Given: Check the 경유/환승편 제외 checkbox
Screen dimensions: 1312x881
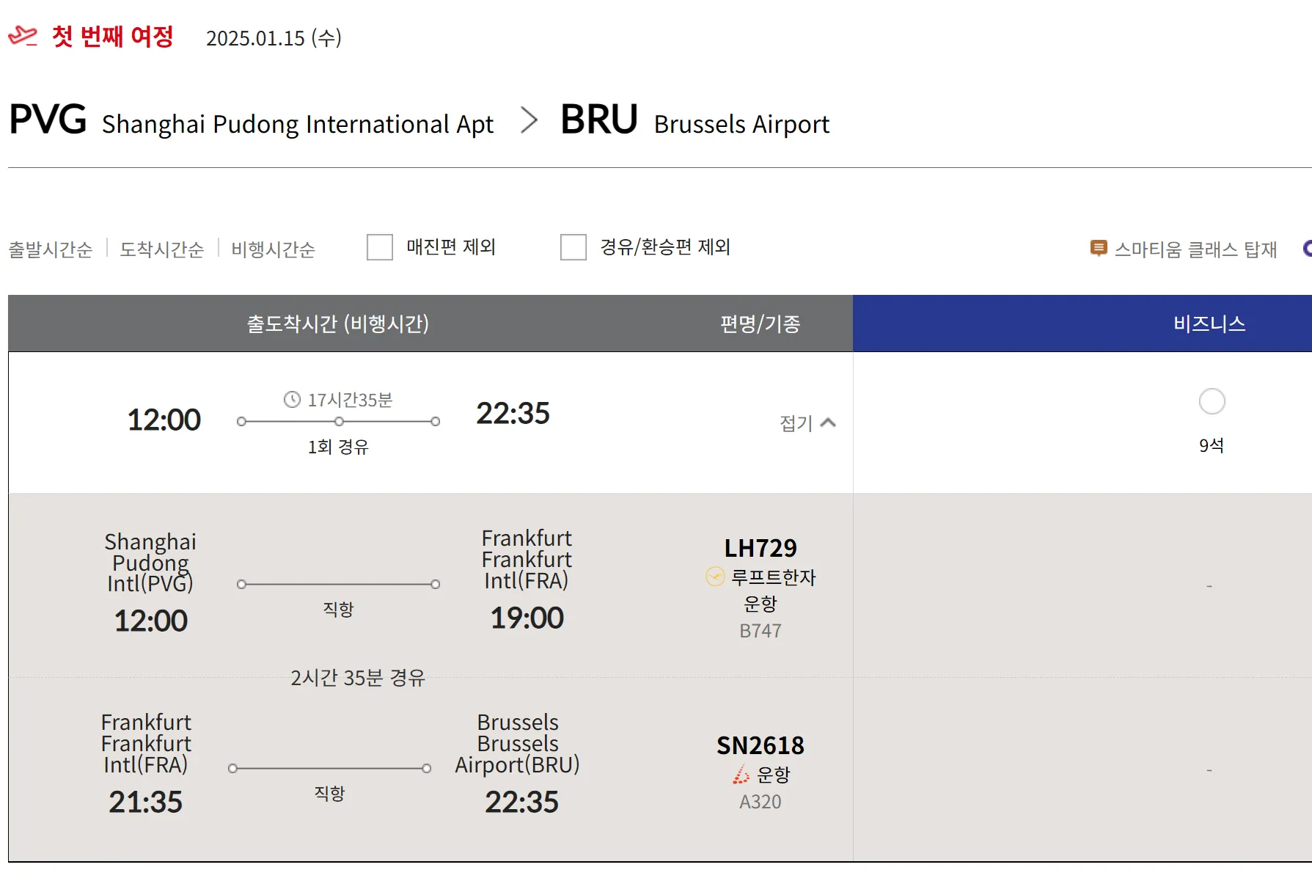Looking at the screenshot, I should (573, 247).
